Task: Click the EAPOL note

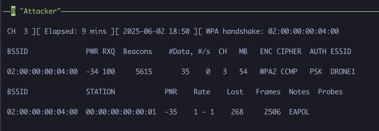Action: 299,112
